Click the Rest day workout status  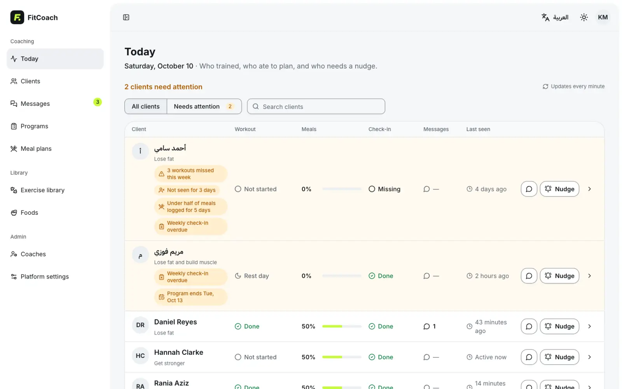[252, 276]
